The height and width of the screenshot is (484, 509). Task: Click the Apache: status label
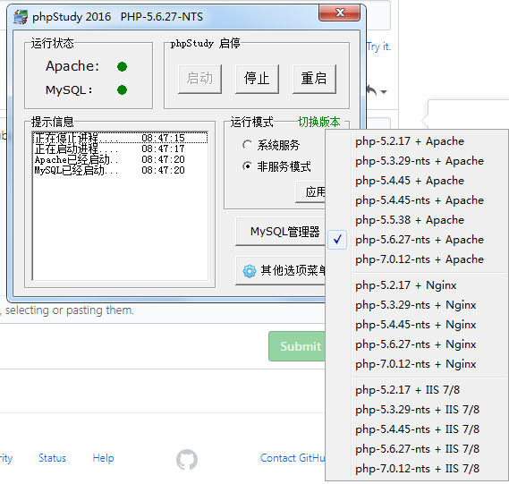click(72, 66)
